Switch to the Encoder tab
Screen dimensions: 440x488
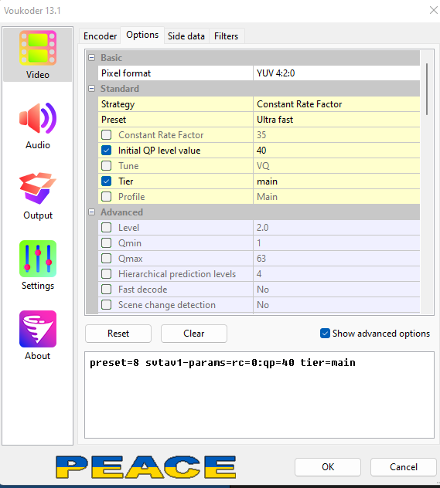pos(100,36)
